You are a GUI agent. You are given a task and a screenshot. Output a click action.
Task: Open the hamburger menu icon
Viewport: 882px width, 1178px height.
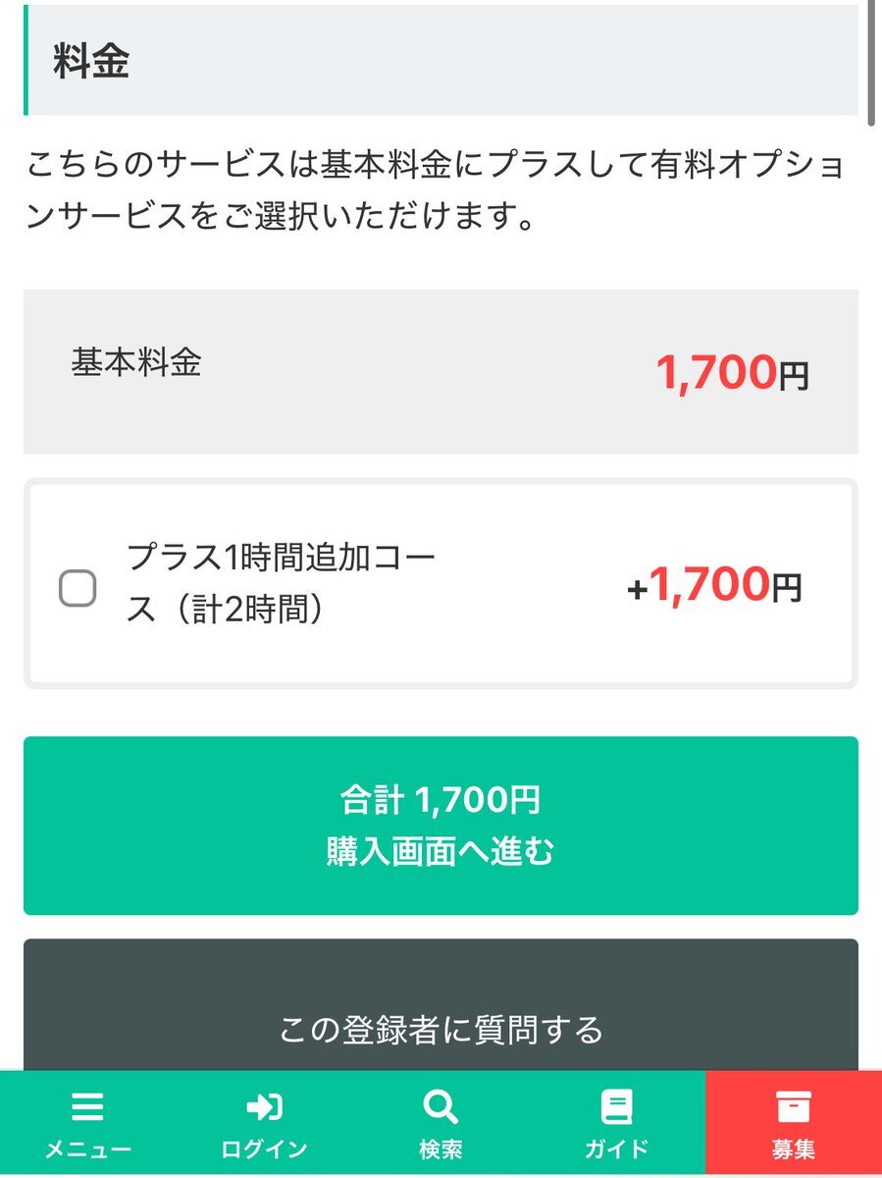(x=87, y=1107)
